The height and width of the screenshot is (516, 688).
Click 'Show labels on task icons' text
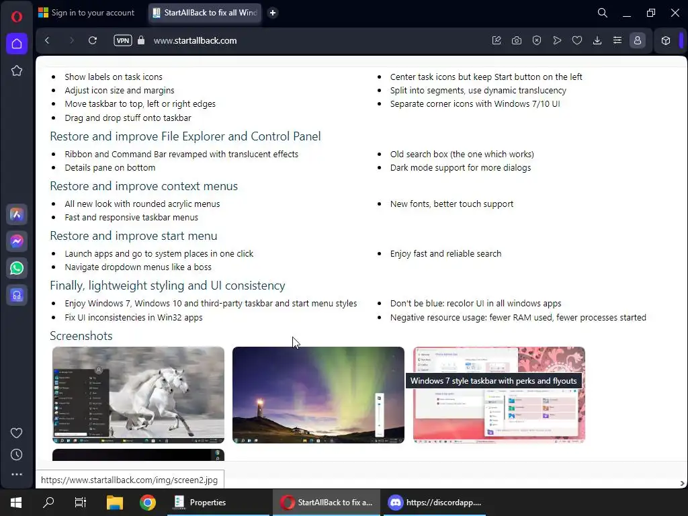coord(113,77)
